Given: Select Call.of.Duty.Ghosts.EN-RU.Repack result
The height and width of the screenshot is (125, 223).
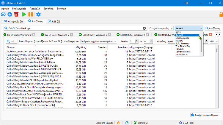Looking at the screenshot, I should click(32, 80).
